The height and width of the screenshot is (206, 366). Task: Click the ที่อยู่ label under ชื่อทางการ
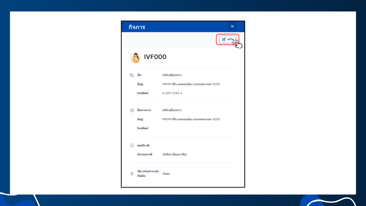click(140, 119)
